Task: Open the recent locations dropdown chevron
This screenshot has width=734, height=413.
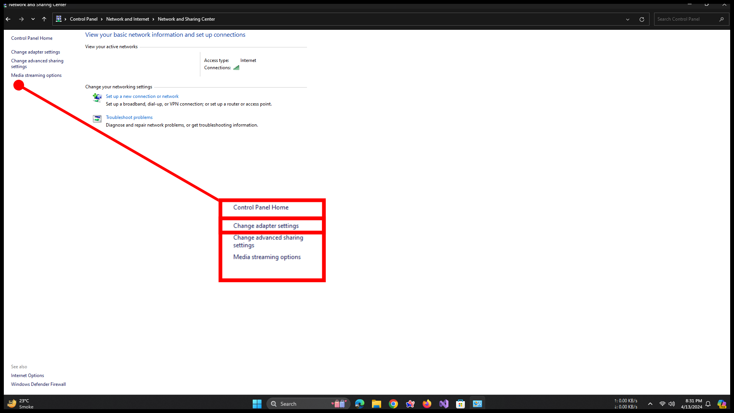Action: (x=33, y=19)
